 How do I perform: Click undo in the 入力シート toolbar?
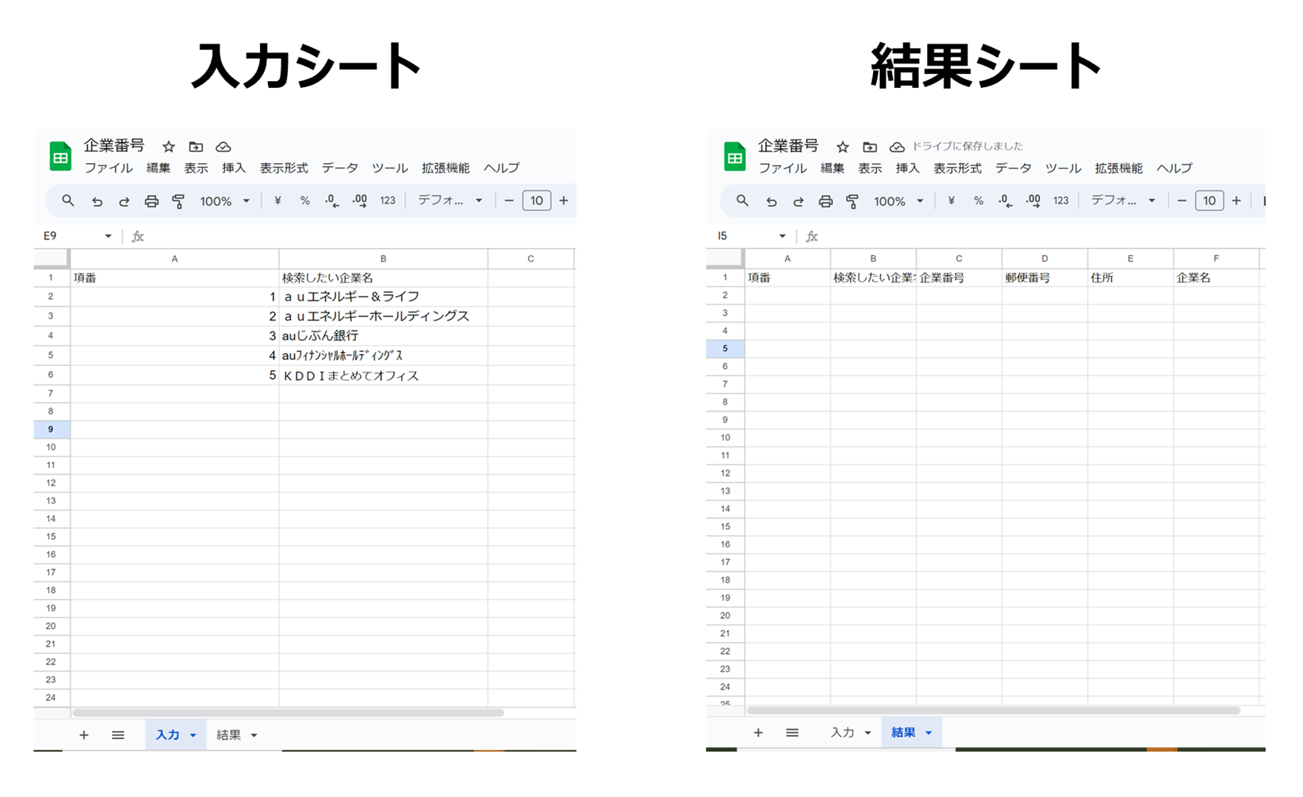point(97,201)
